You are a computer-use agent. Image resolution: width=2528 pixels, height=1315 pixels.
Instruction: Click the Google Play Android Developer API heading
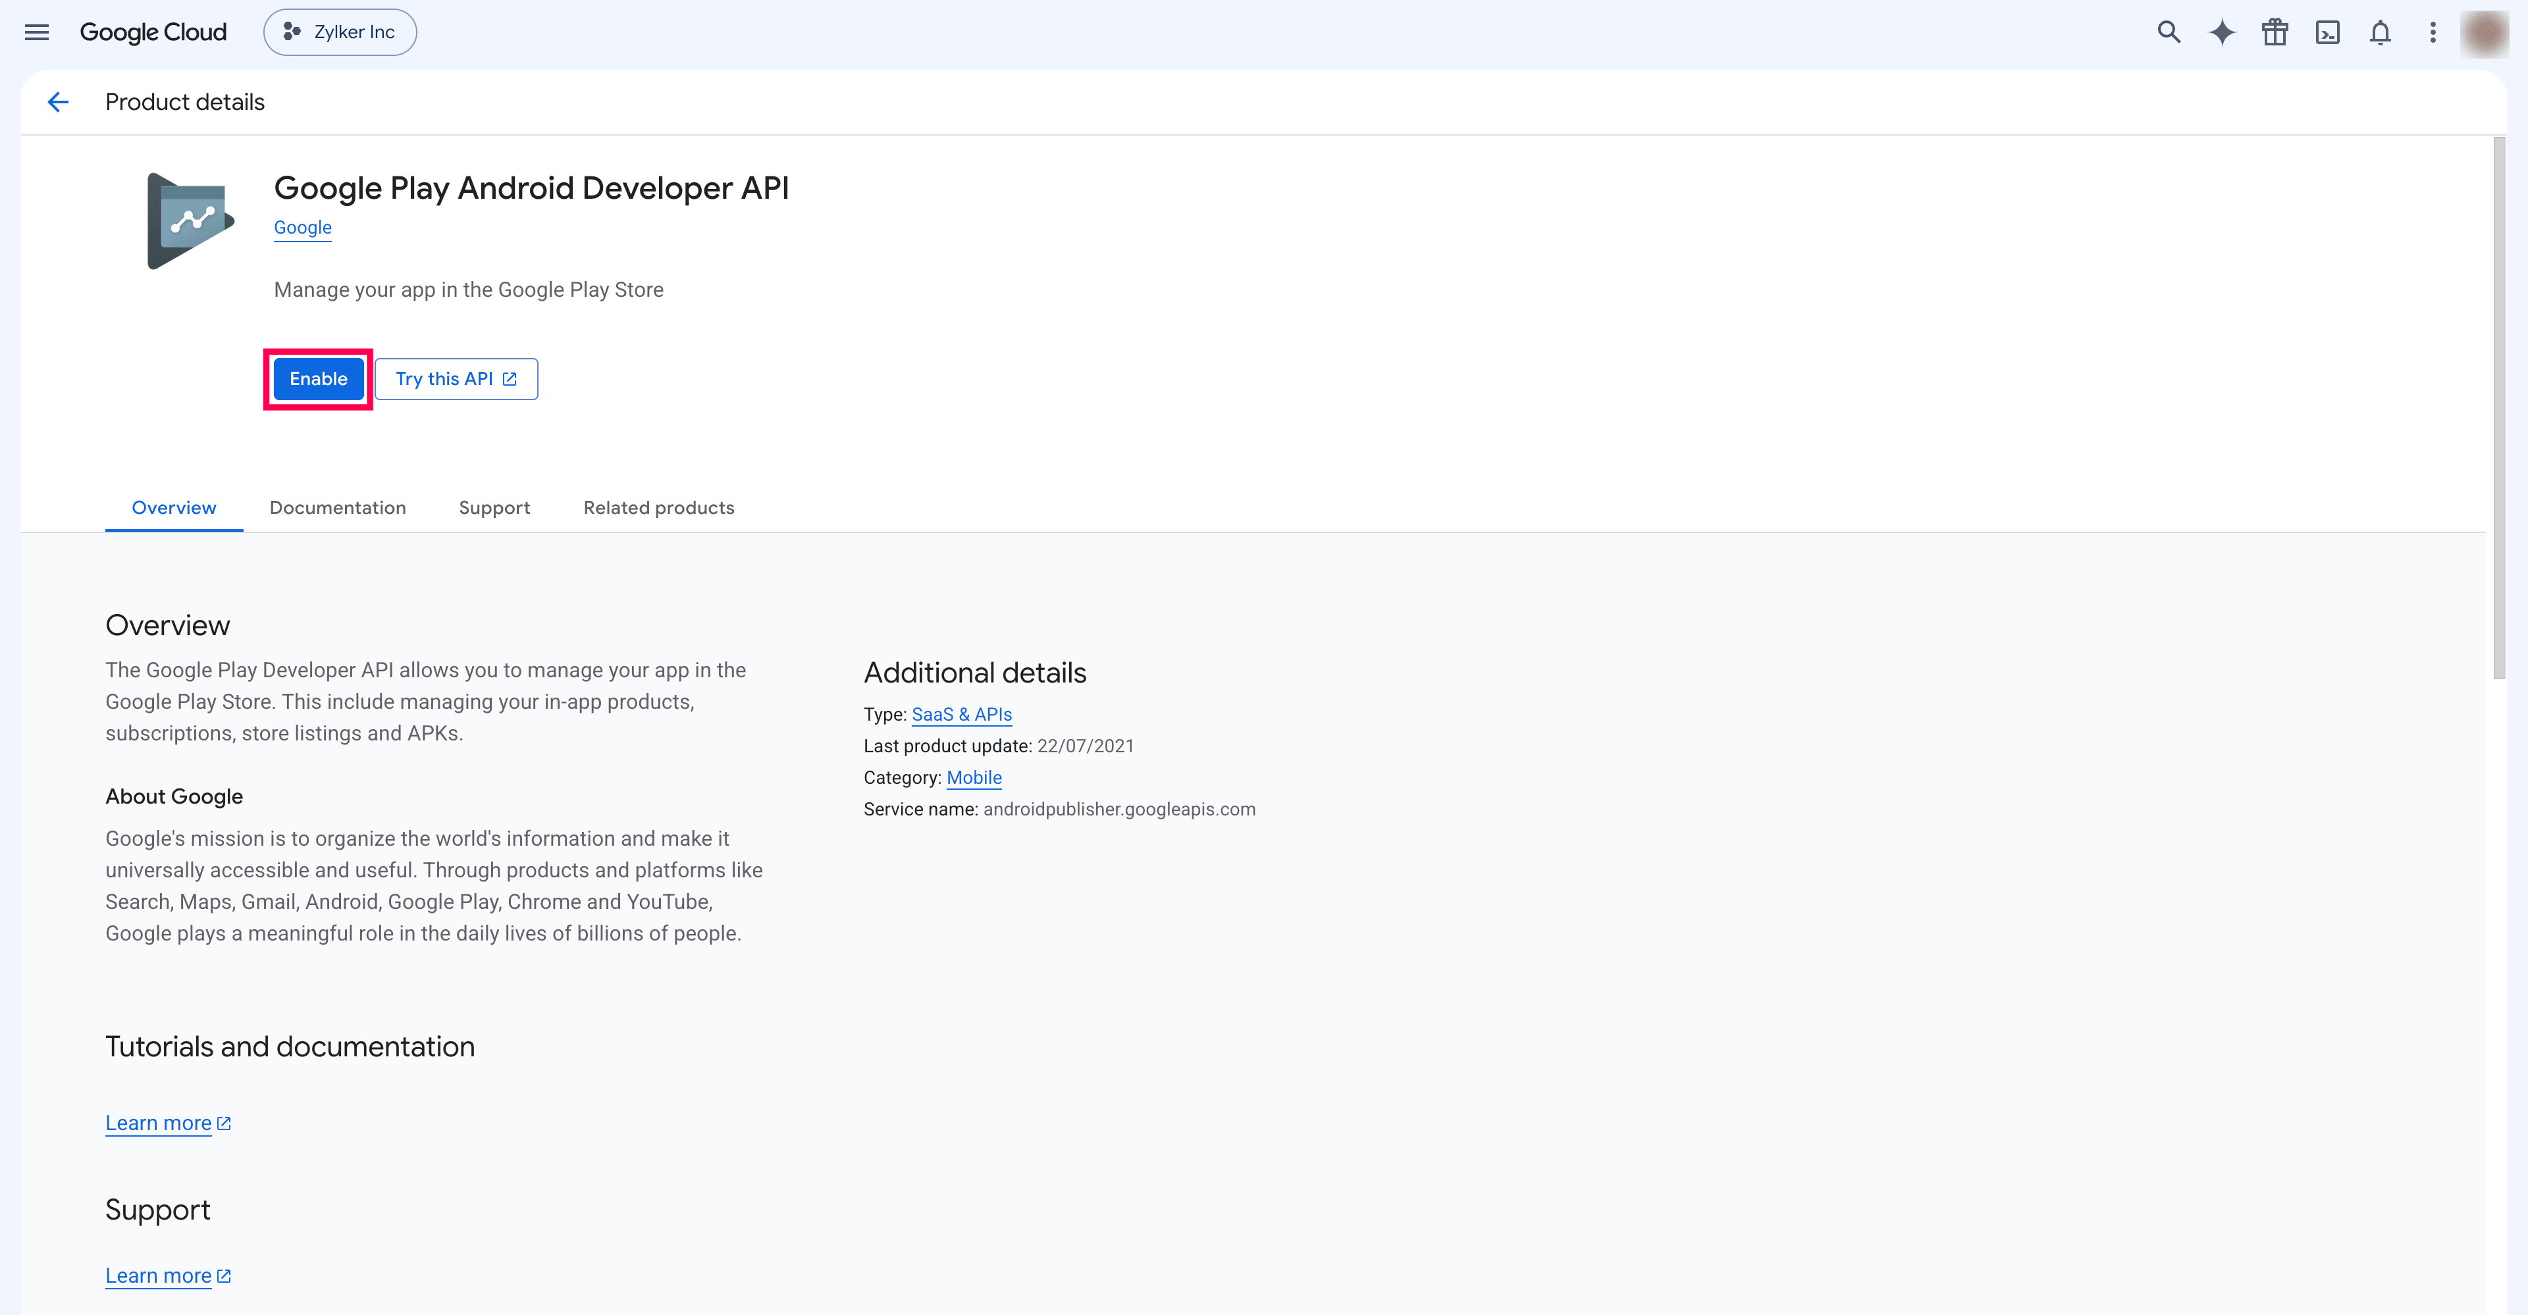[531, 188]
